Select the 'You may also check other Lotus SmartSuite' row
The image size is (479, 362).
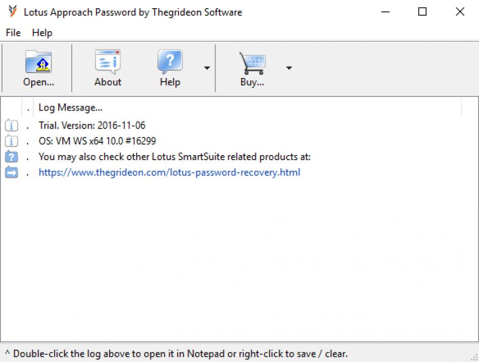174,157
